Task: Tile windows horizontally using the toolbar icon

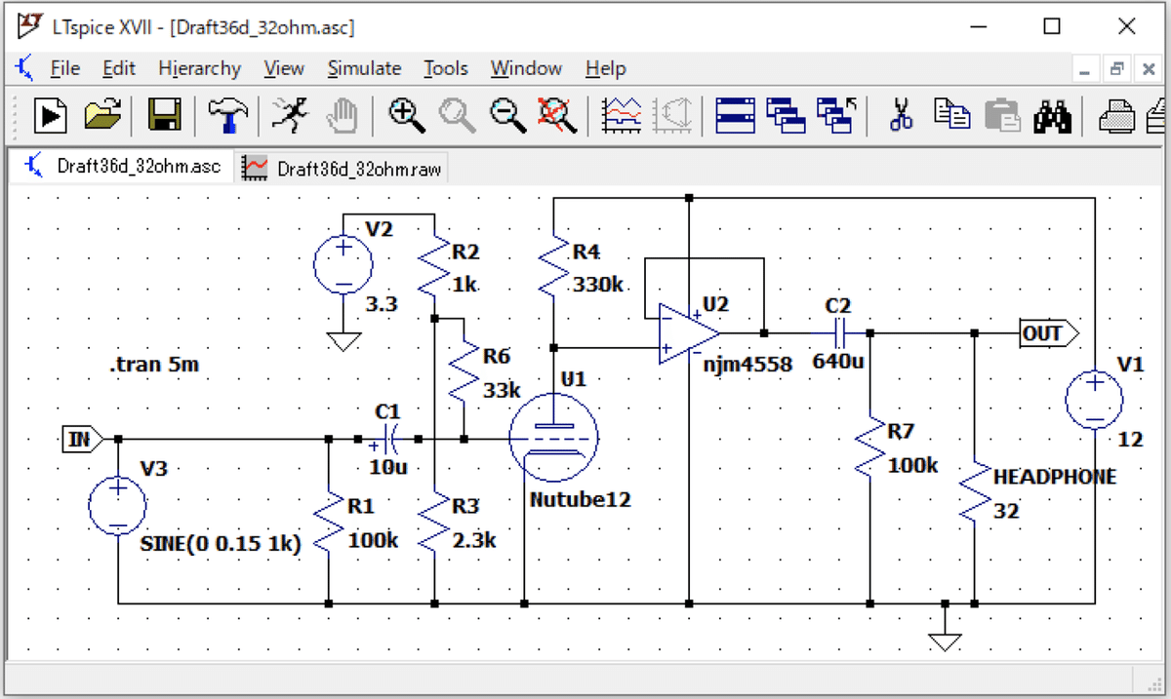Action: 734,115
